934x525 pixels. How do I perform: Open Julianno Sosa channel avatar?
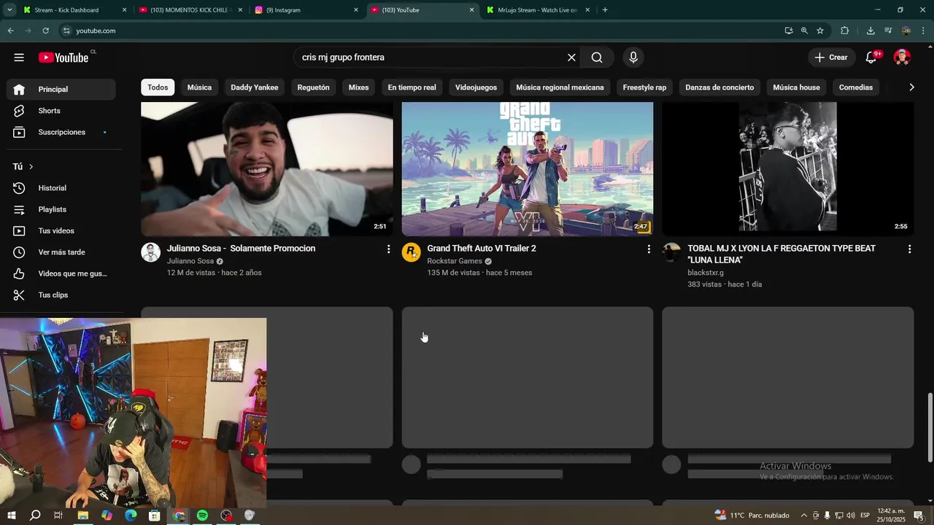(x=151, y=252)
